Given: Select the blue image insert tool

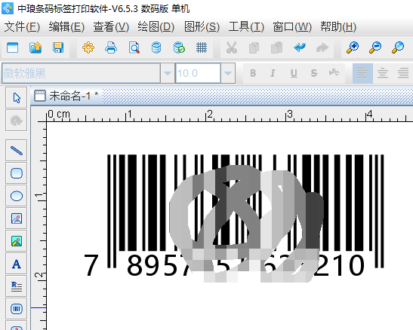Looking at the screenshot, I should tap(17, 218).
